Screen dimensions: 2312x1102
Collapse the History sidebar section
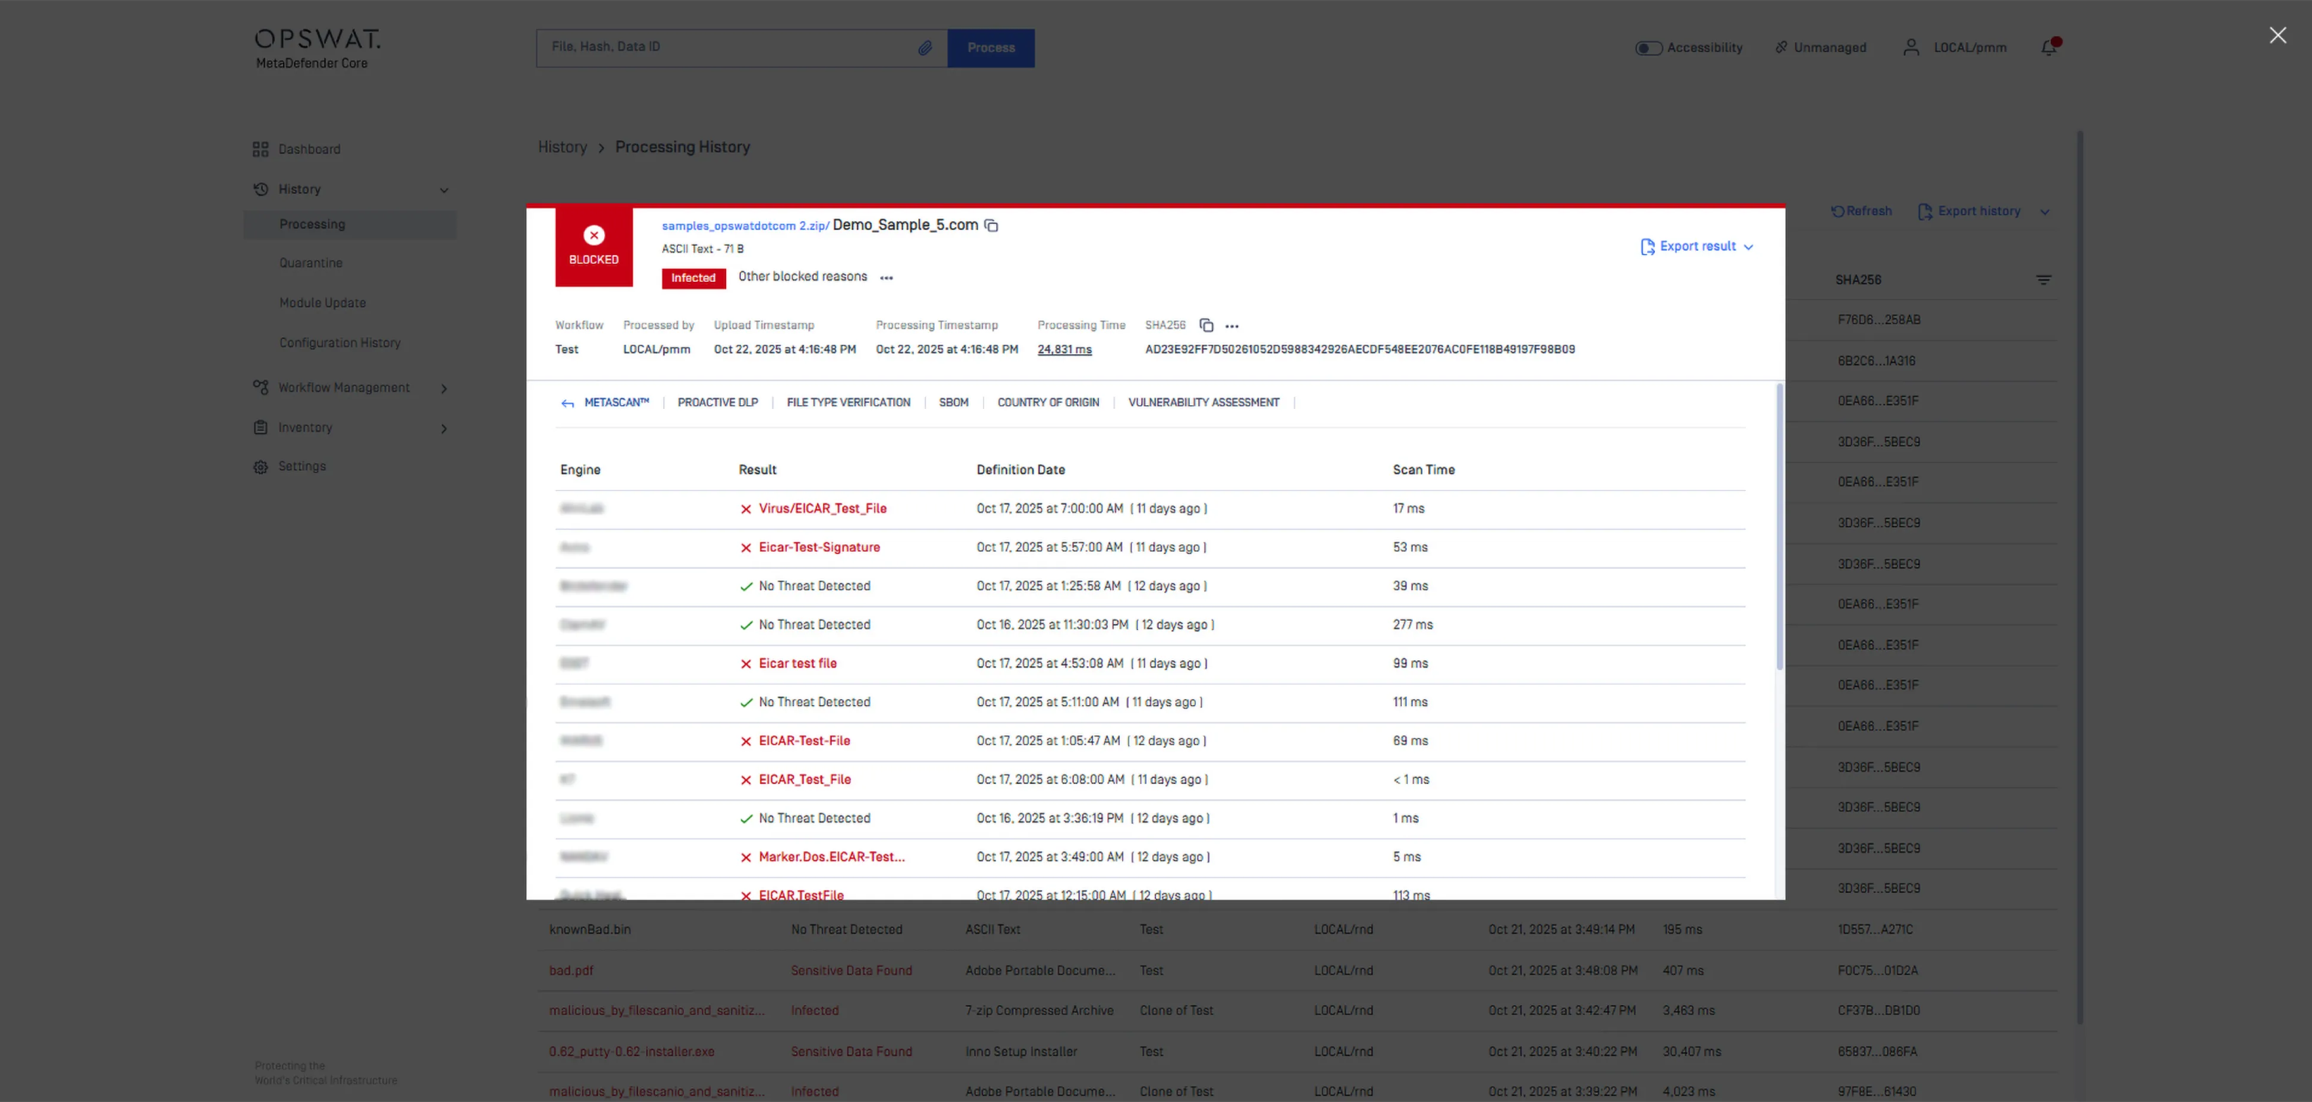(x=444, y=190)
